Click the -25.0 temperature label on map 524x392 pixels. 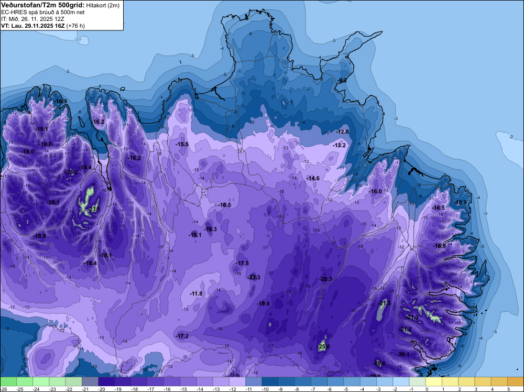(x=324, y=347)
